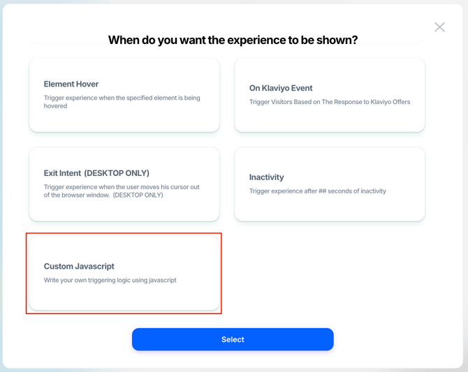Screen dimensions: 468x372
Task: Click the 'Exit Intent (DESKTOP ONLY)' title
Action: click(96, 173)
